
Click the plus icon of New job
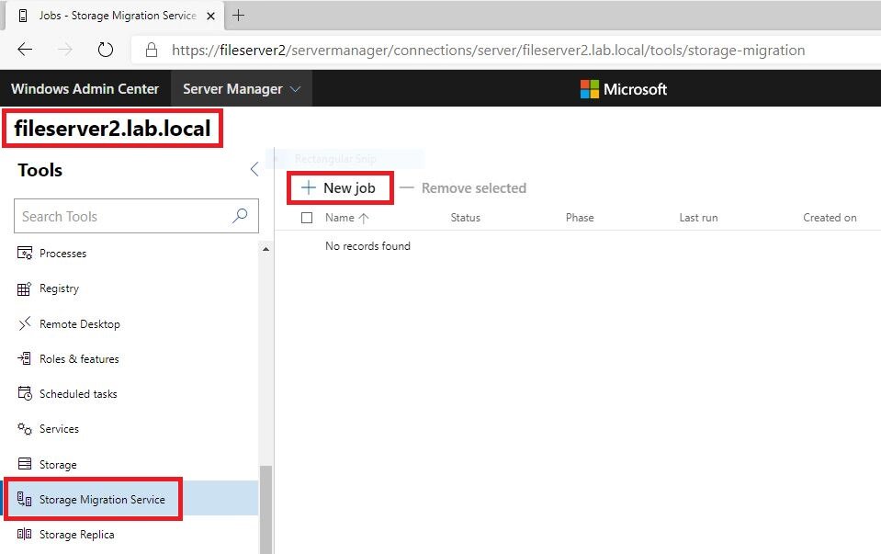pyautogui.click(x=309, y=187)
